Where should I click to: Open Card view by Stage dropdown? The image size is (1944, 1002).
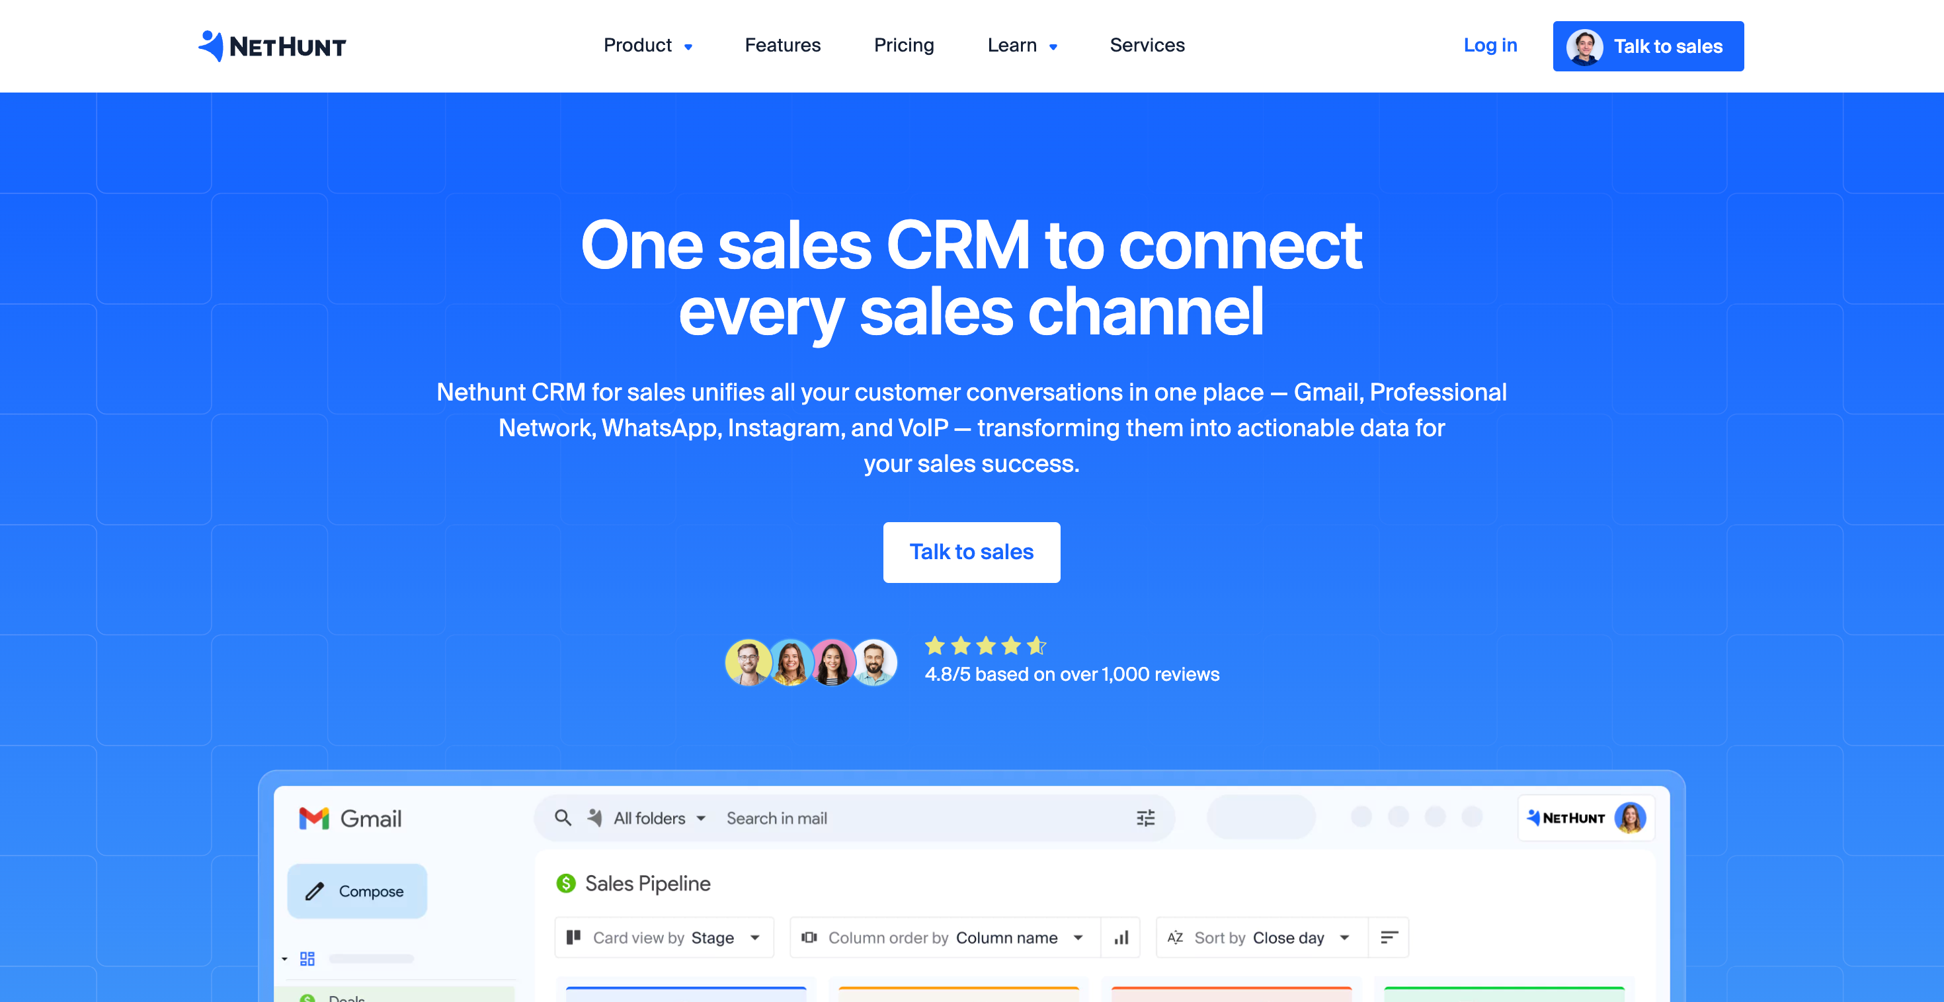pos(664,937)
